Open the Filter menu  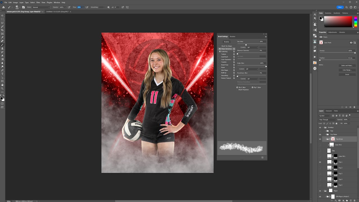(38, 3)
